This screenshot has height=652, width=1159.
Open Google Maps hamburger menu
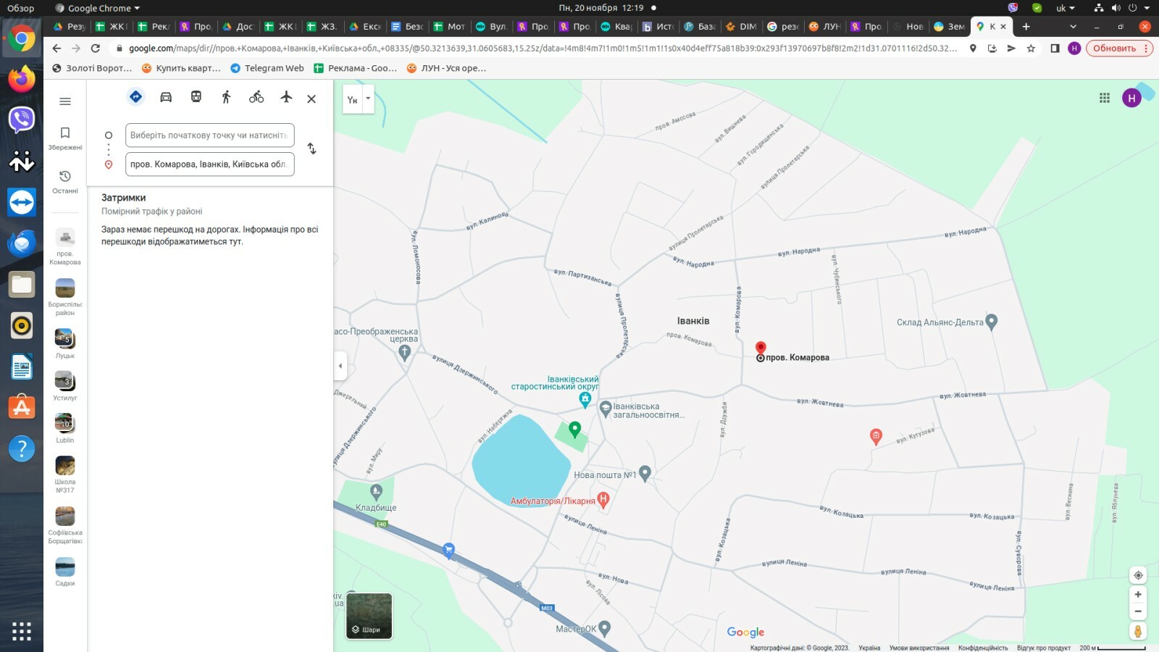[65, 101]
